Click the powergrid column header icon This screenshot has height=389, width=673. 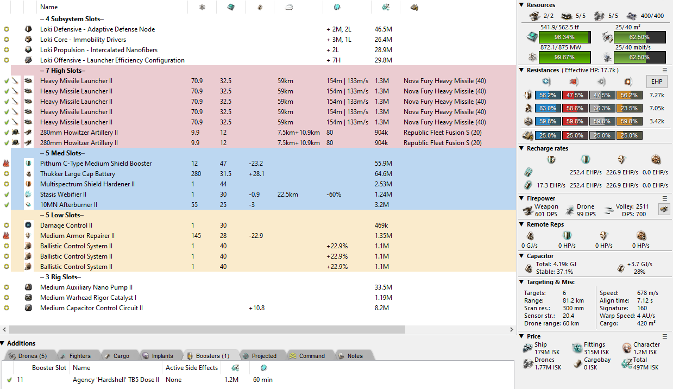tap(202, 7)
